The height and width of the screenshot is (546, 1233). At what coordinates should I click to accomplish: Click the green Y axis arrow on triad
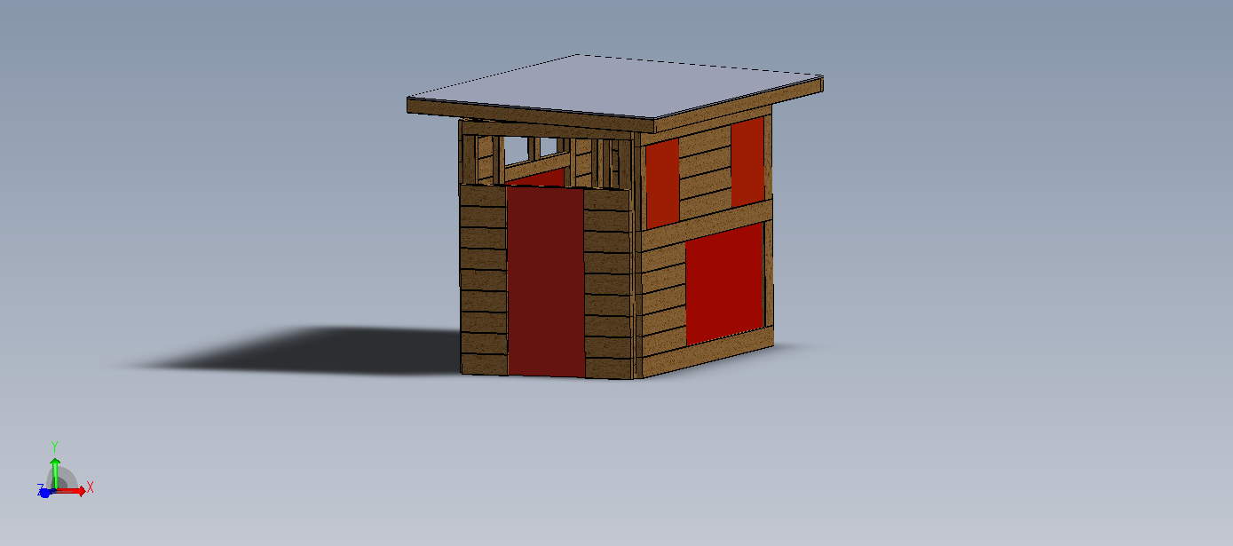click(x=55, y=468)
